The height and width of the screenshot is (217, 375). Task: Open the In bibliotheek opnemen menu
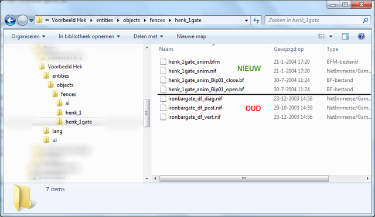(x=89, y=36)
